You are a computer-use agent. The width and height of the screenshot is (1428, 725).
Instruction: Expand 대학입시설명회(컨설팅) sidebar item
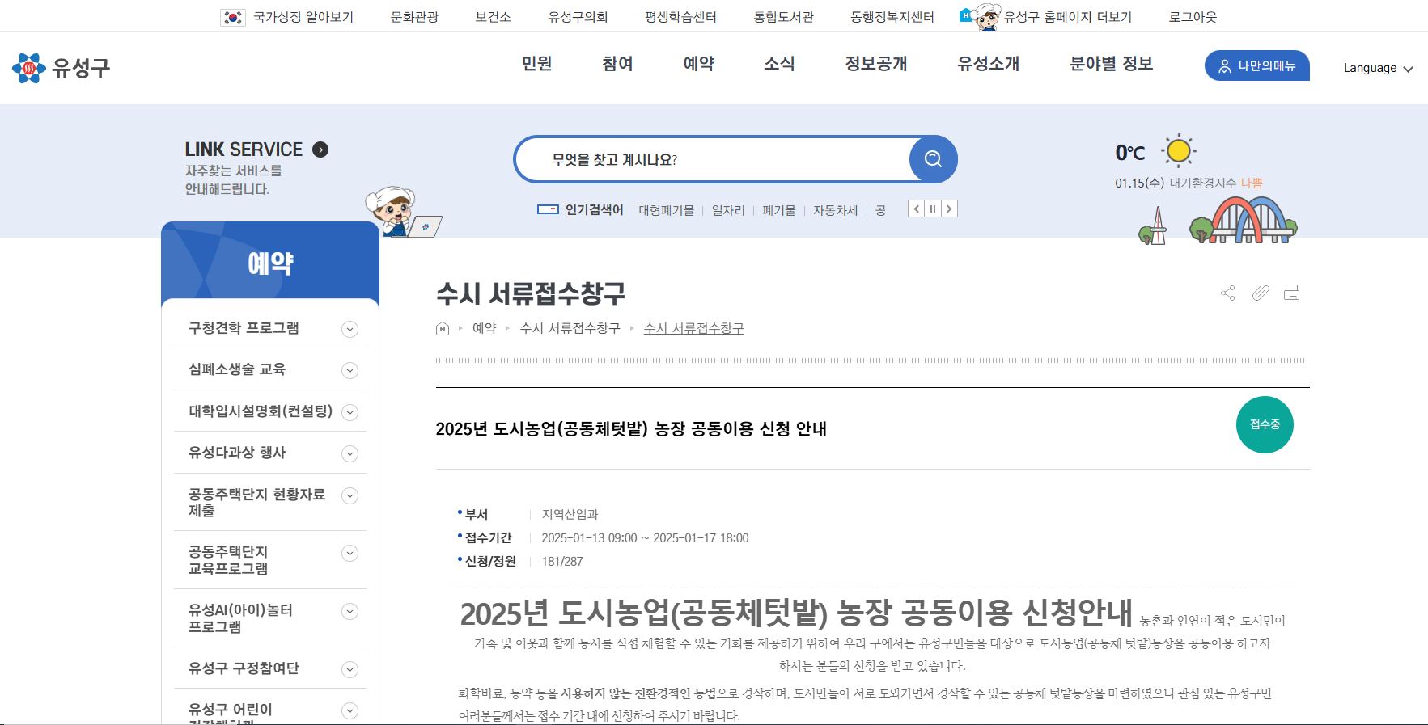(350, 412)
